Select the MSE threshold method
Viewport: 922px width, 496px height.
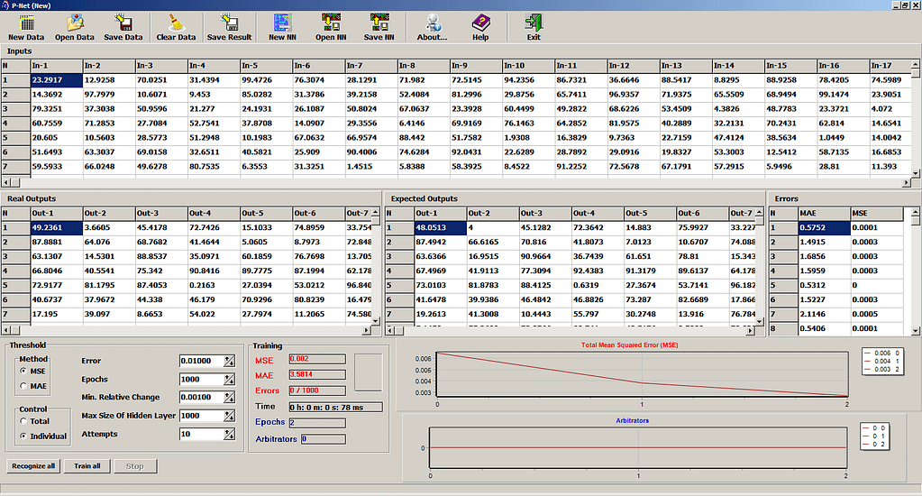point(23,372)
